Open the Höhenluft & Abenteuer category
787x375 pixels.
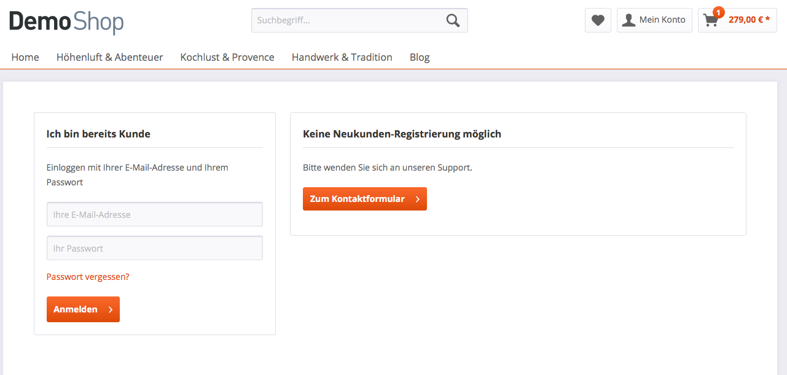(109, 57)
